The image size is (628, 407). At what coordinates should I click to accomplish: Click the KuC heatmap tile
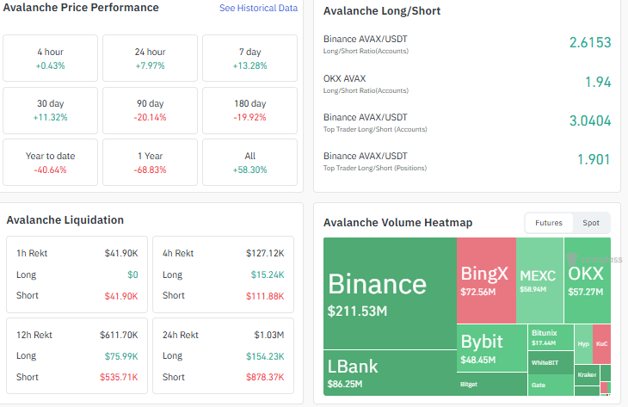601,343
